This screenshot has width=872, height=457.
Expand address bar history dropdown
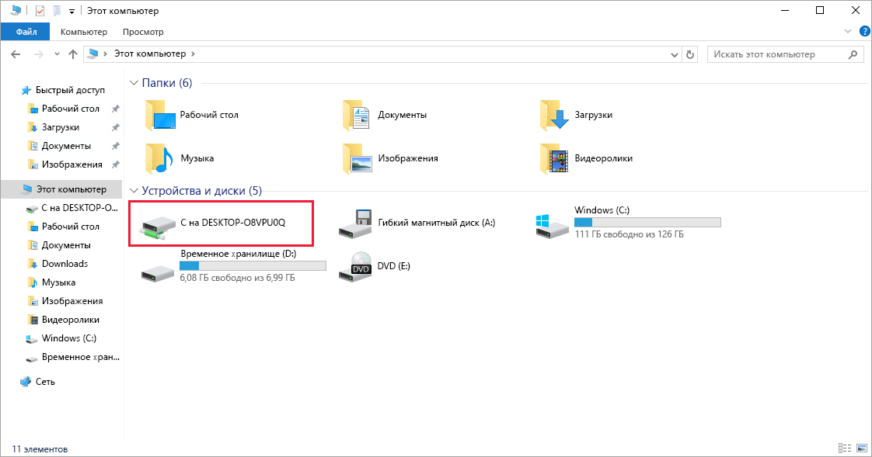point(674,54)
